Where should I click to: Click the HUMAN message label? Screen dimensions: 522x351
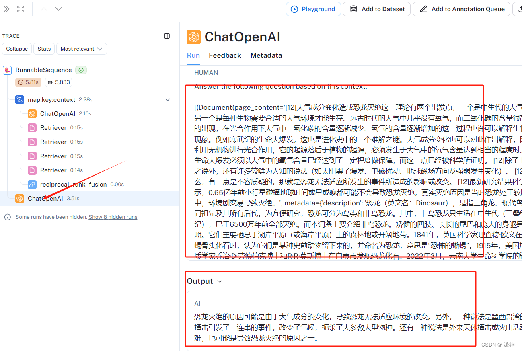[206, 73]
